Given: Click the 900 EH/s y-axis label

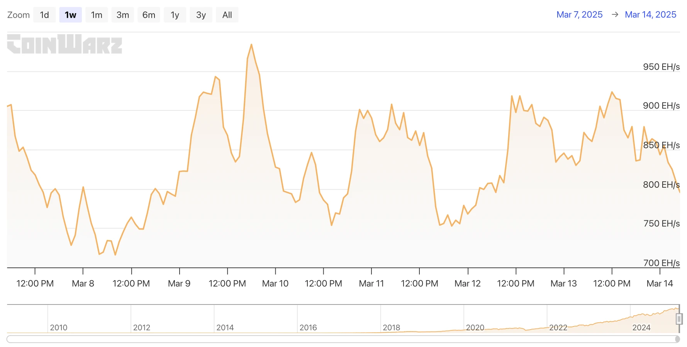Looking at the screenshot, I should 661,105.
